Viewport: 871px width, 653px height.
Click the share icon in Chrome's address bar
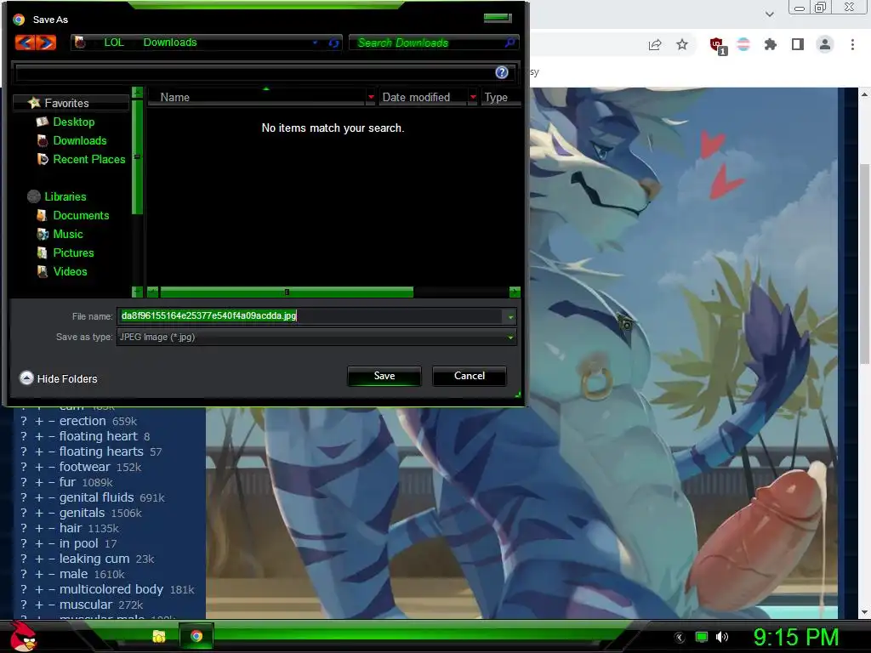655,45
